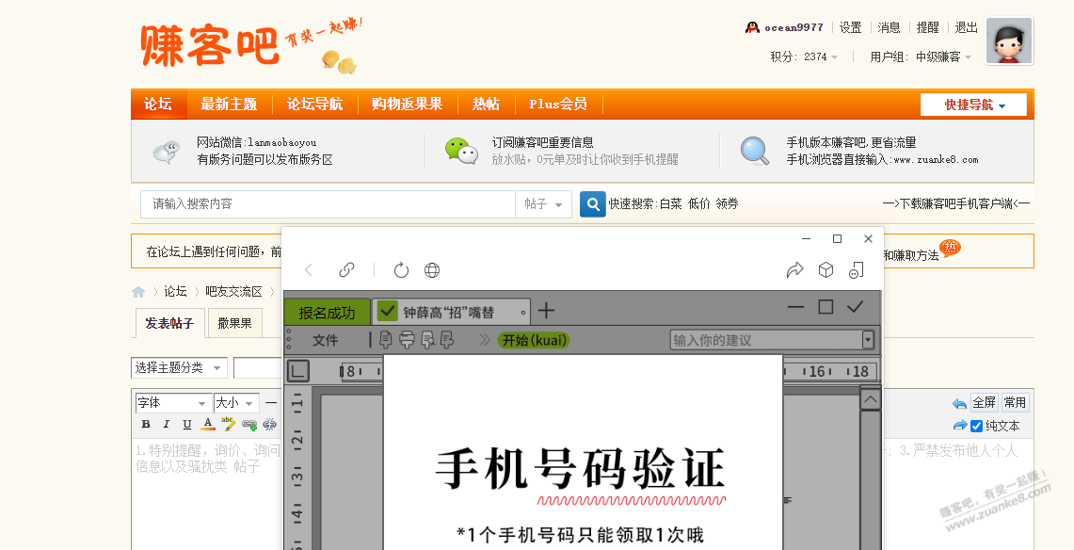Click the WeChat subscription icon

460,151
